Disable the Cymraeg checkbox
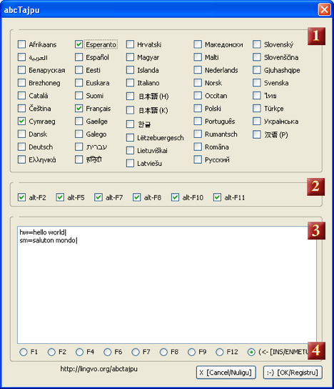Image resolution: width=334 pixels, height=389 pixels. click(x=22, y=122)
